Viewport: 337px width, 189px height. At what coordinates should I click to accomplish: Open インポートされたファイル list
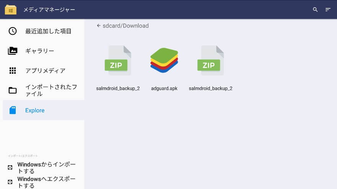click(x=51, y=90)
